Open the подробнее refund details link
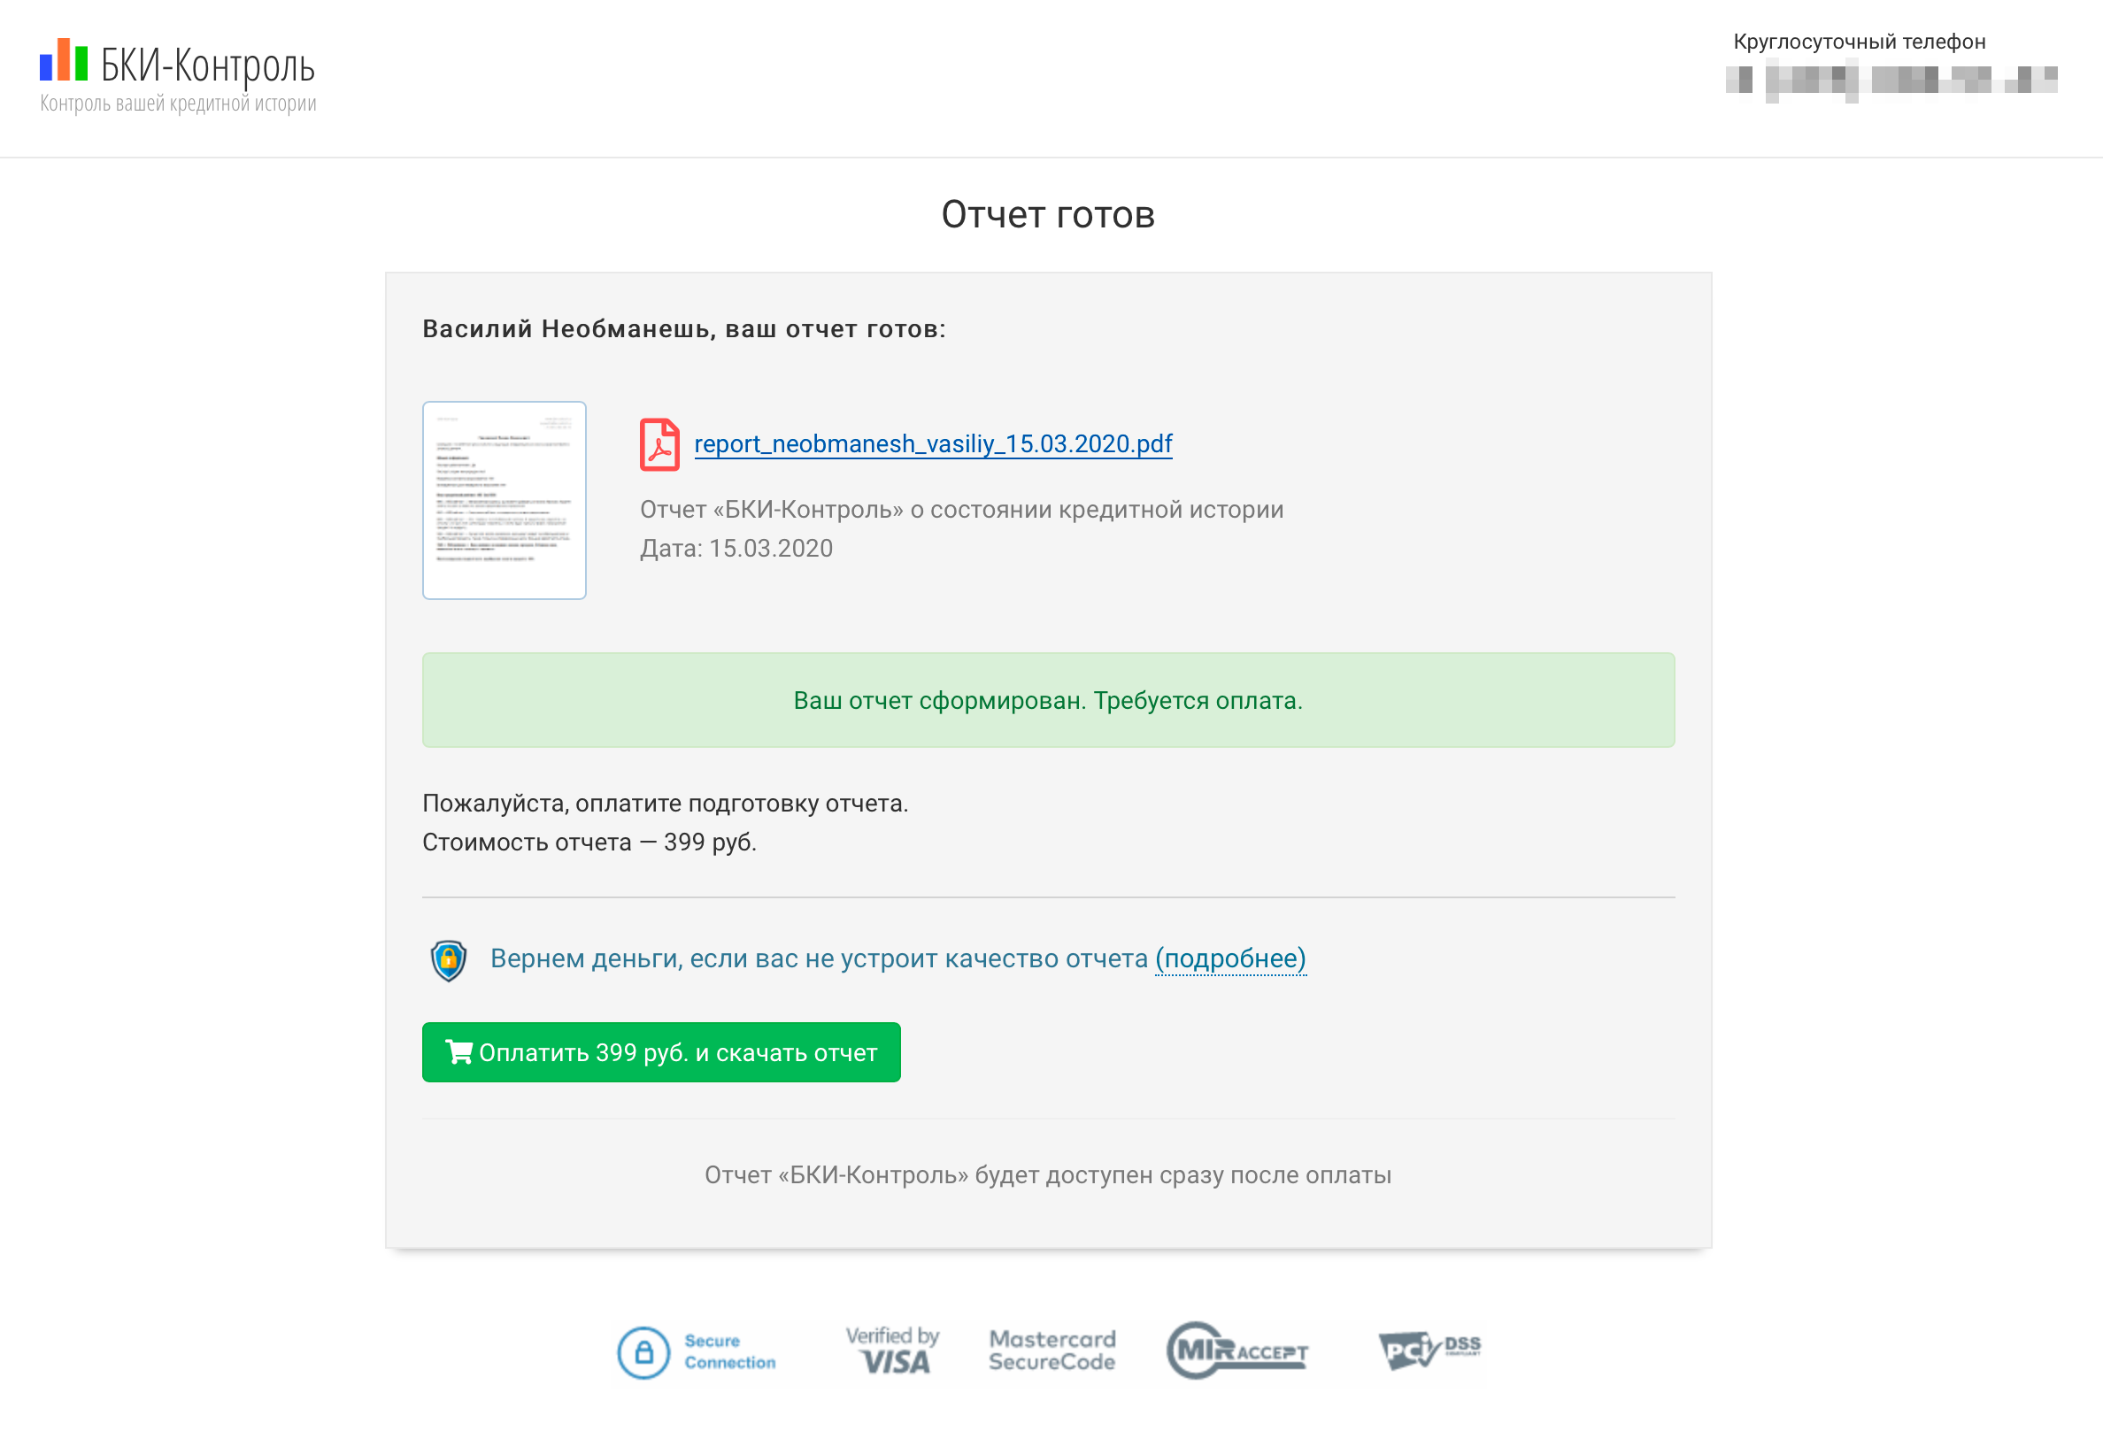The width and height of the screenshot is (2103, 1439). 1230,958
